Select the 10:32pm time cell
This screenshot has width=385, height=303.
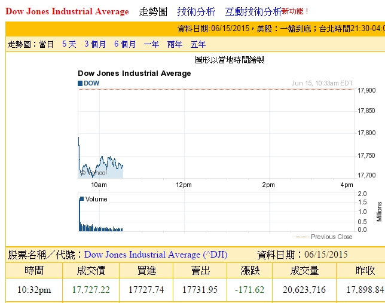(x=34, y=290)
